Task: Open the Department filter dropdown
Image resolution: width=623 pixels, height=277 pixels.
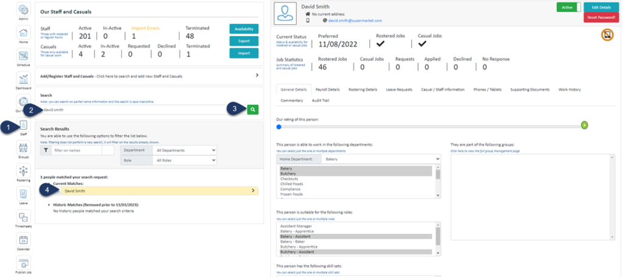Action: (x=185, y=150)
